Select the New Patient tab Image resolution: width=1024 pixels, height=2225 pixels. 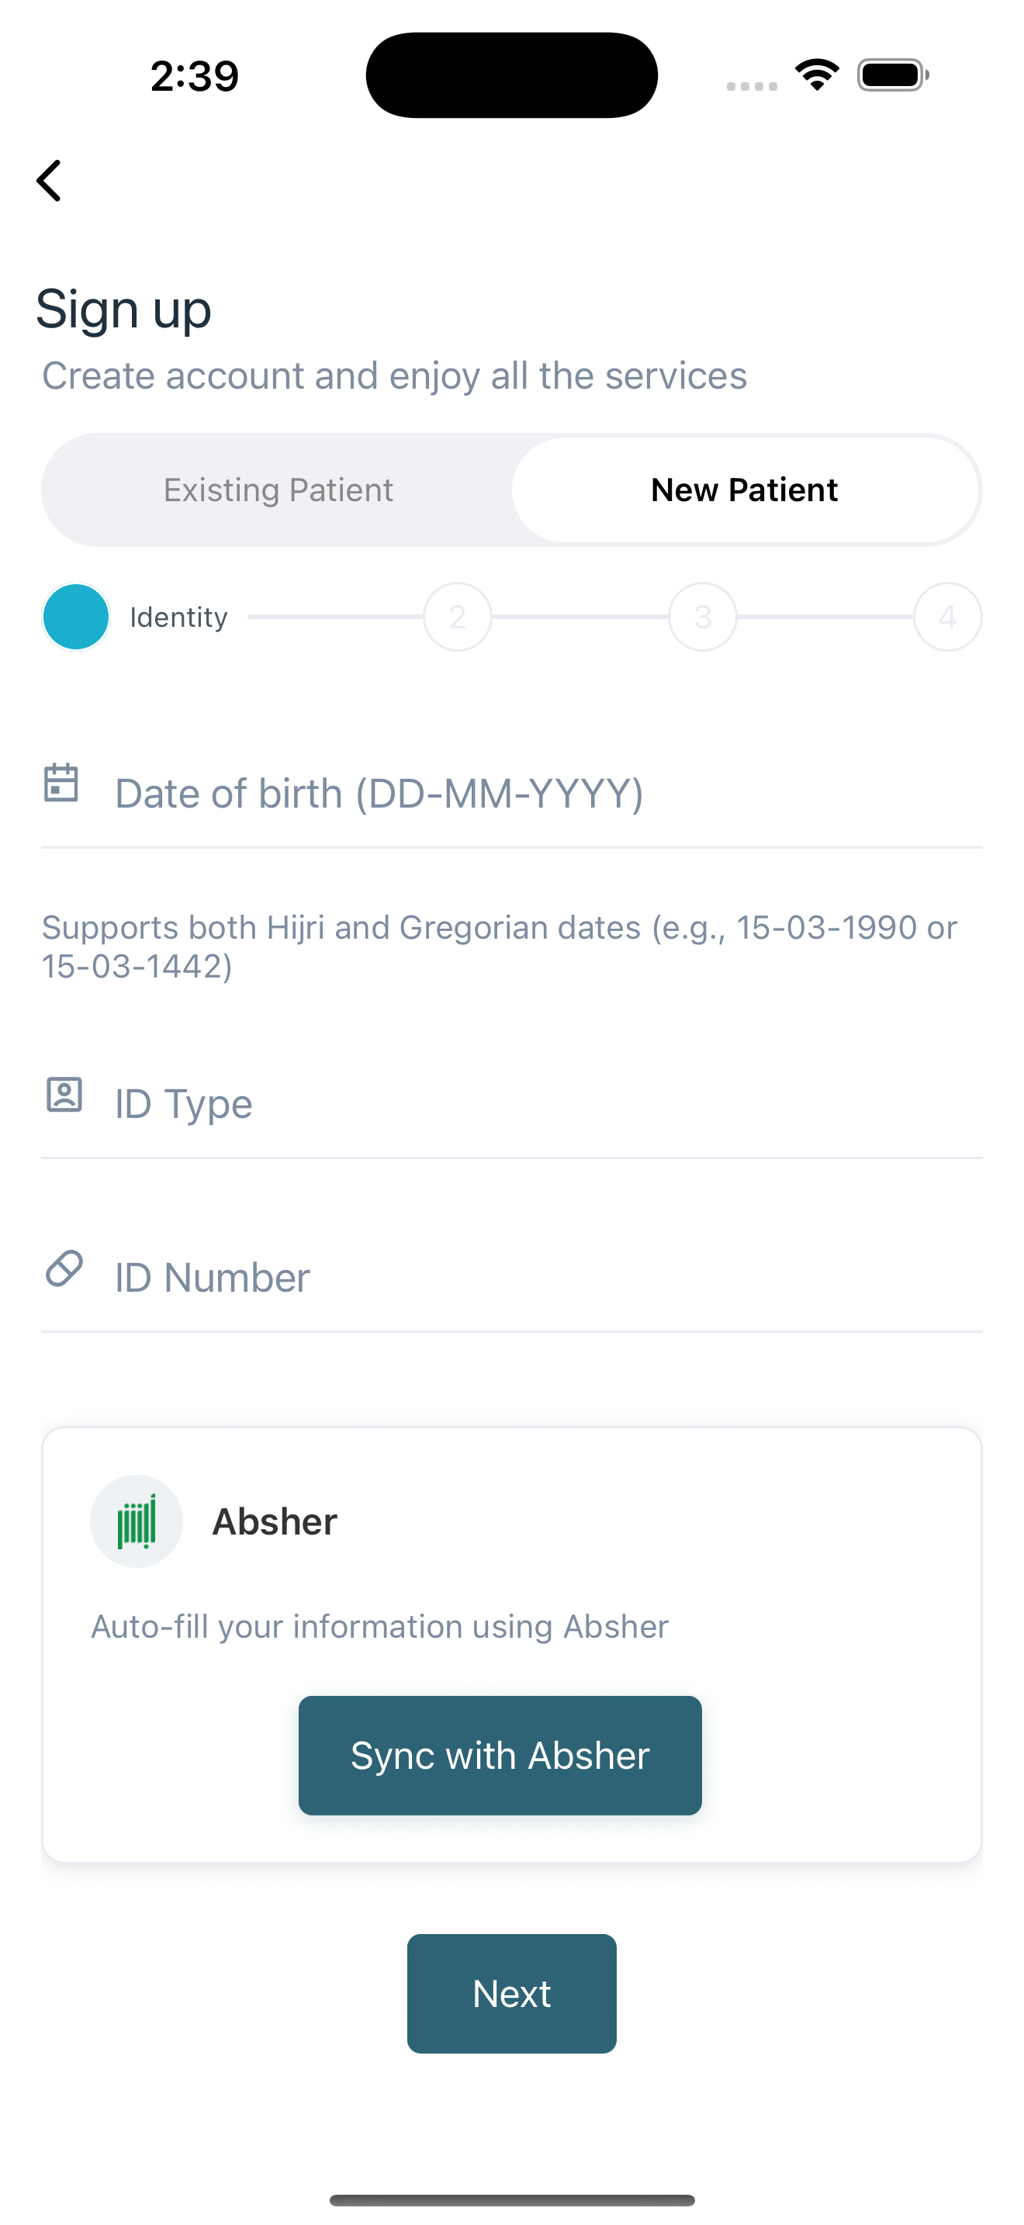pos(744,490)
